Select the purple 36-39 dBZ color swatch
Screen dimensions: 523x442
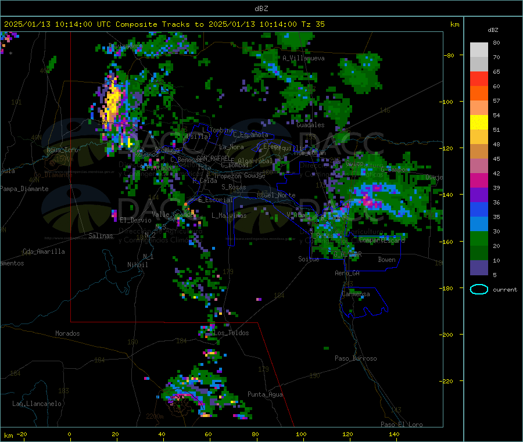[479, 195]
